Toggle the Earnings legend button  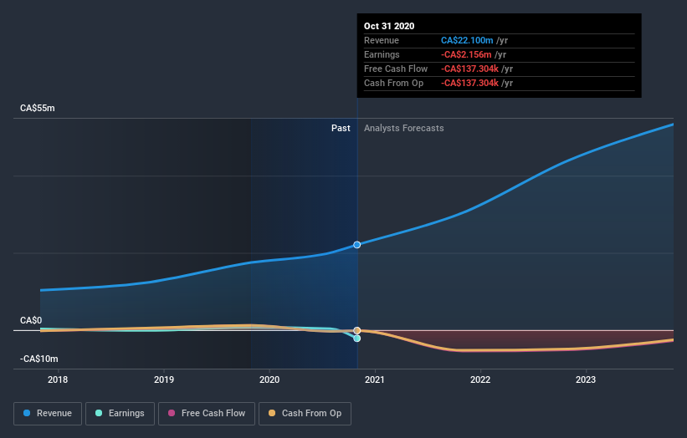[x=120, y=414]
